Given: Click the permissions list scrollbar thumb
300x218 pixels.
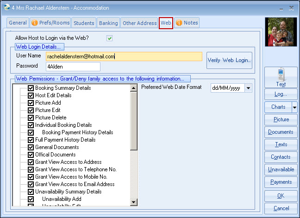Looking at the screenshot, I should click(x=133, y=121).
